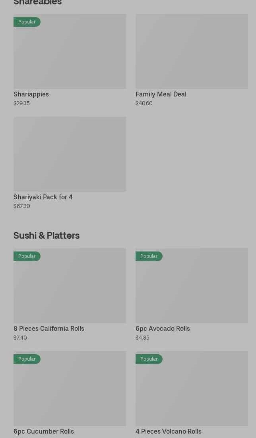Viewport: 256px width, 438px height.
Task: Click the $4.85 Avocado Rolls price
Action: (x=142, y=338)
